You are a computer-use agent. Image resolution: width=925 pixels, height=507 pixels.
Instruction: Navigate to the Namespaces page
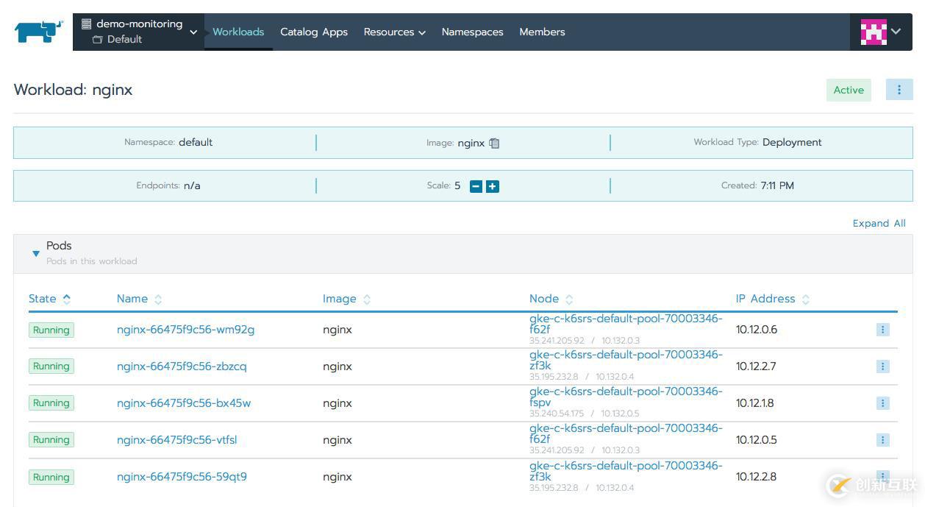(472, 32)
